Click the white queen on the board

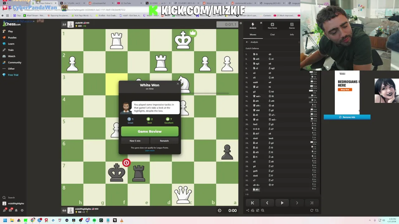click(x=183, y=195)
